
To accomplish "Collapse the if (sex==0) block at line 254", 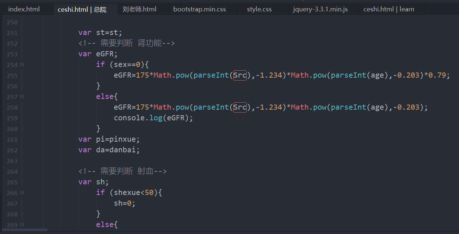I will tap(22, 64).
